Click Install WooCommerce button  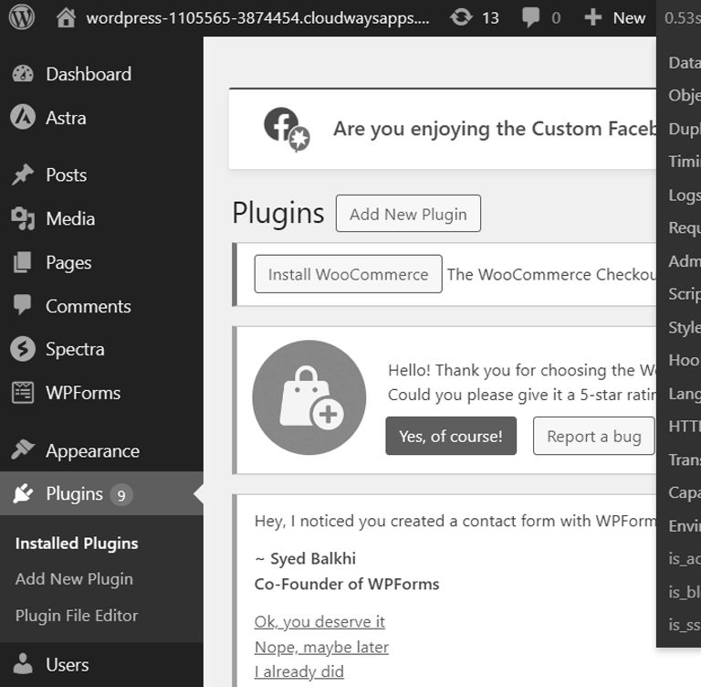click(349, 274)
